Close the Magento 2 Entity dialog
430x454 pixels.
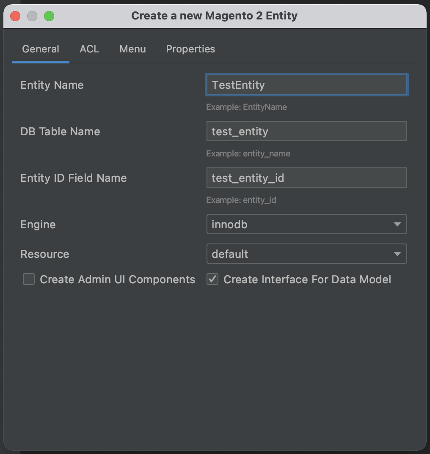[15, 16]
